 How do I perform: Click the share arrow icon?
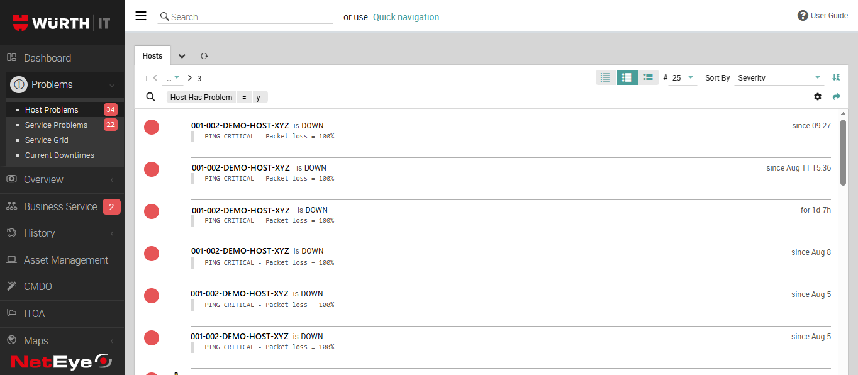(x=836, y=97)
